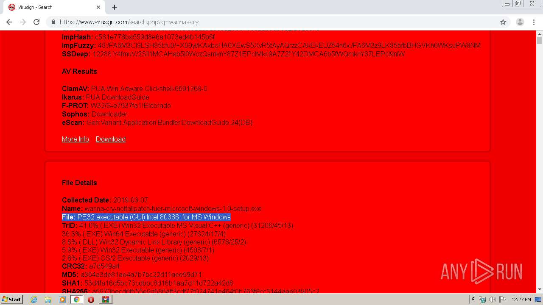
Task: Open Internet Explorer from the taskbar
Action: (34, 299)
